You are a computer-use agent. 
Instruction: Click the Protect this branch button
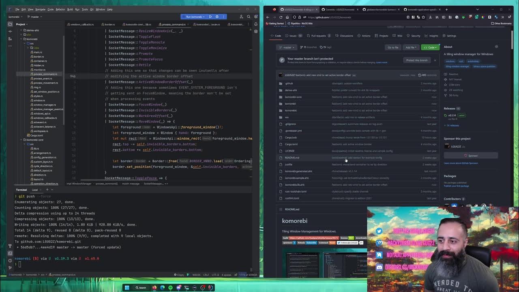[417, 60]
